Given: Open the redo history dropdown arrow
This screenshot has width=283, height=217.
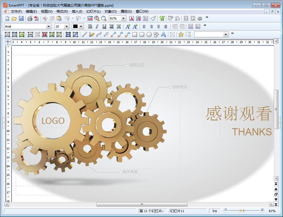Looking at the screenshot, I should (x=84, y=18).
